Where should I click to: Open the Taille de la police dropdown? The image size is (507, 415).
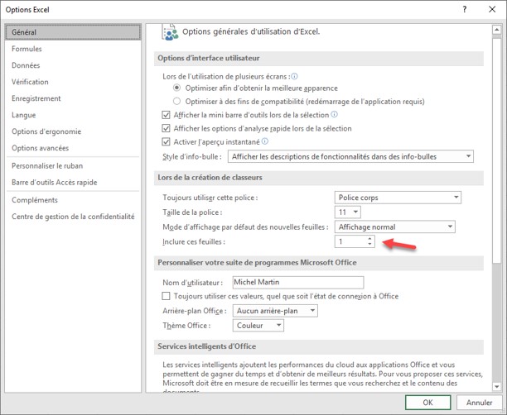pyautogui.click(x=348, y=212)
